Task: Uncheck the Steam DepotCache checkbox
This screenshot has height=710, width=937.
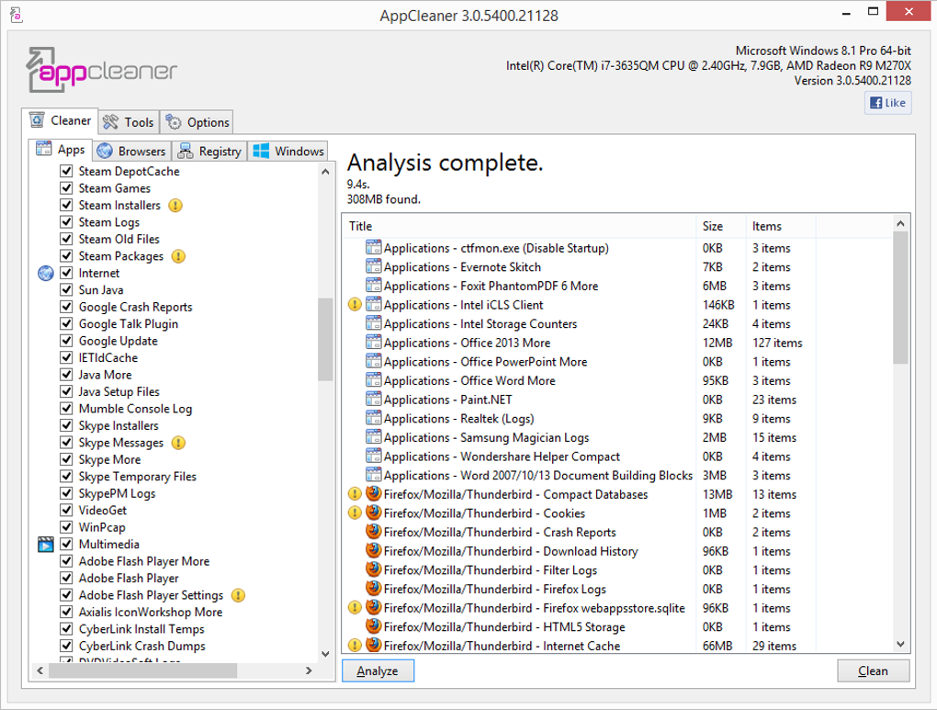Action: click(66, 172)
